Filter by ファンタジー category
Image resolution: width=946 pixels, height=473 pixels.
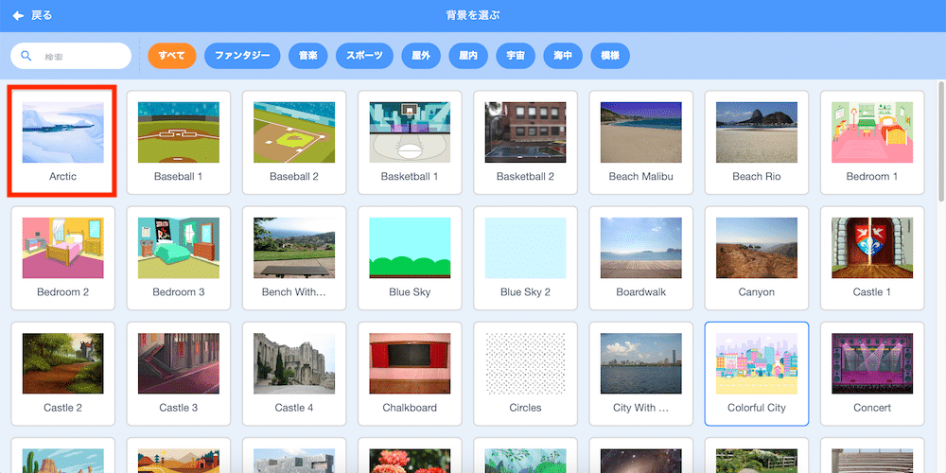(242, 56)
